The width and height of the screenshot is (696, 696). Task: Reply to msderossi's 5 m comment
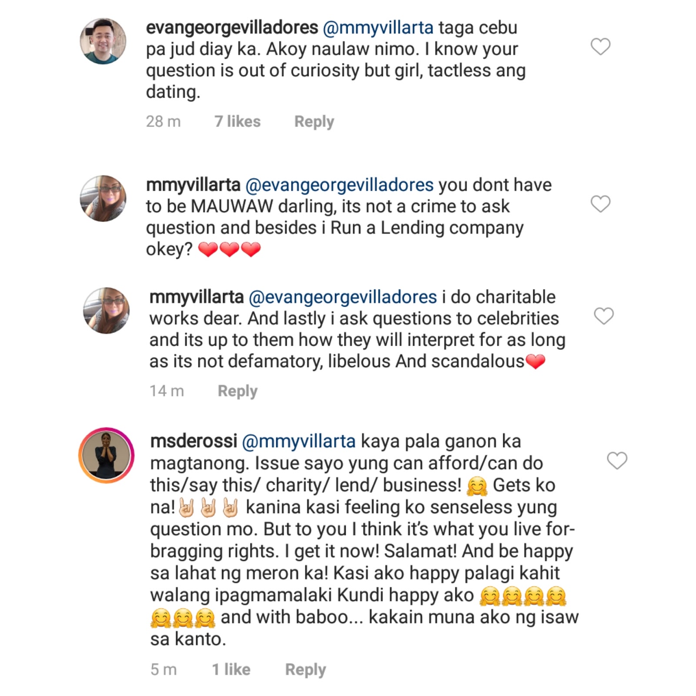pyautogui.click(x=305, y=669)
